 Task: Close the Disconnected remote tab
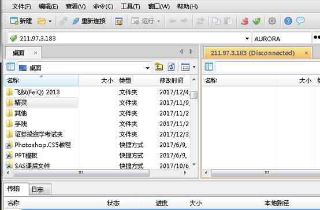coord(306,53)
